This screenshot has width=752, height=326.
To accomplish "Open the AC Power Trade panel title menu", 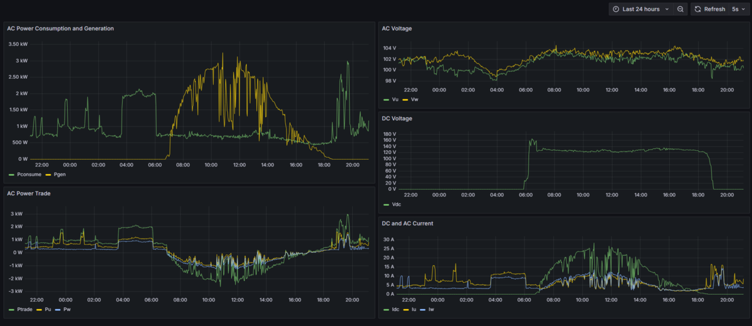I will pyautogui.click(x=29, y=193).
